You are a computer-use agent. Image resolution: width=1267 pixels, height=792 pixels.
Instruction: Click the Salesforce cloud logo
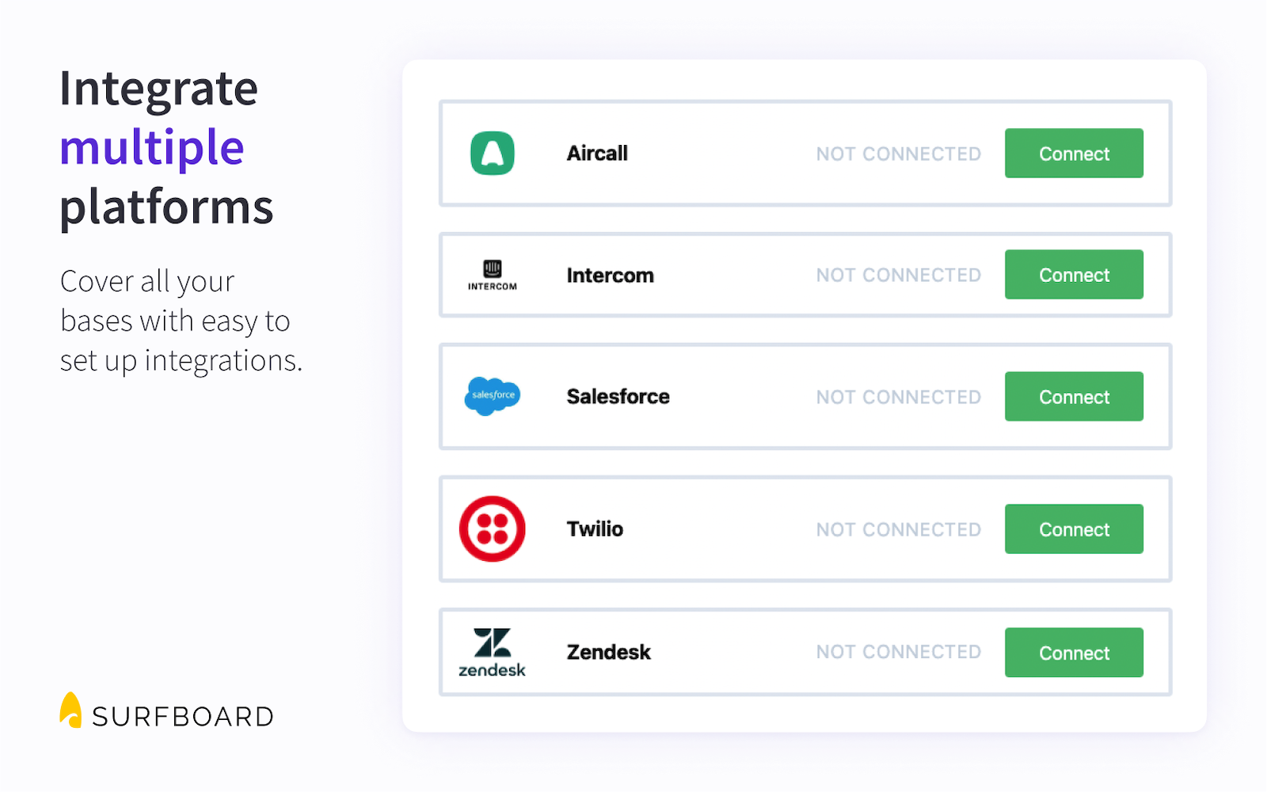pos(492,396)
